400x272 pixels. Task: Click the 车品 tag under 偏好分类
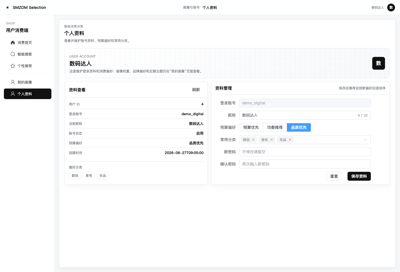pyautogui.click(x=103, y=176)
